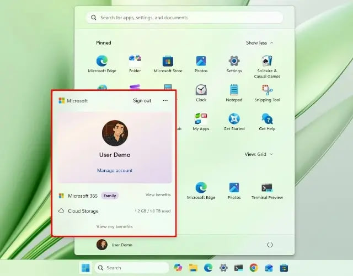The width and height of the screenshot is (353, 276).
Task: Open Notepad from pinned apps
Action: point(234,93)
